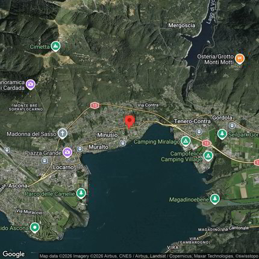The width and height of the screenshot is (259, 259).
Task: Click the Muralto train station icon
Action: [x=80, y=149]
